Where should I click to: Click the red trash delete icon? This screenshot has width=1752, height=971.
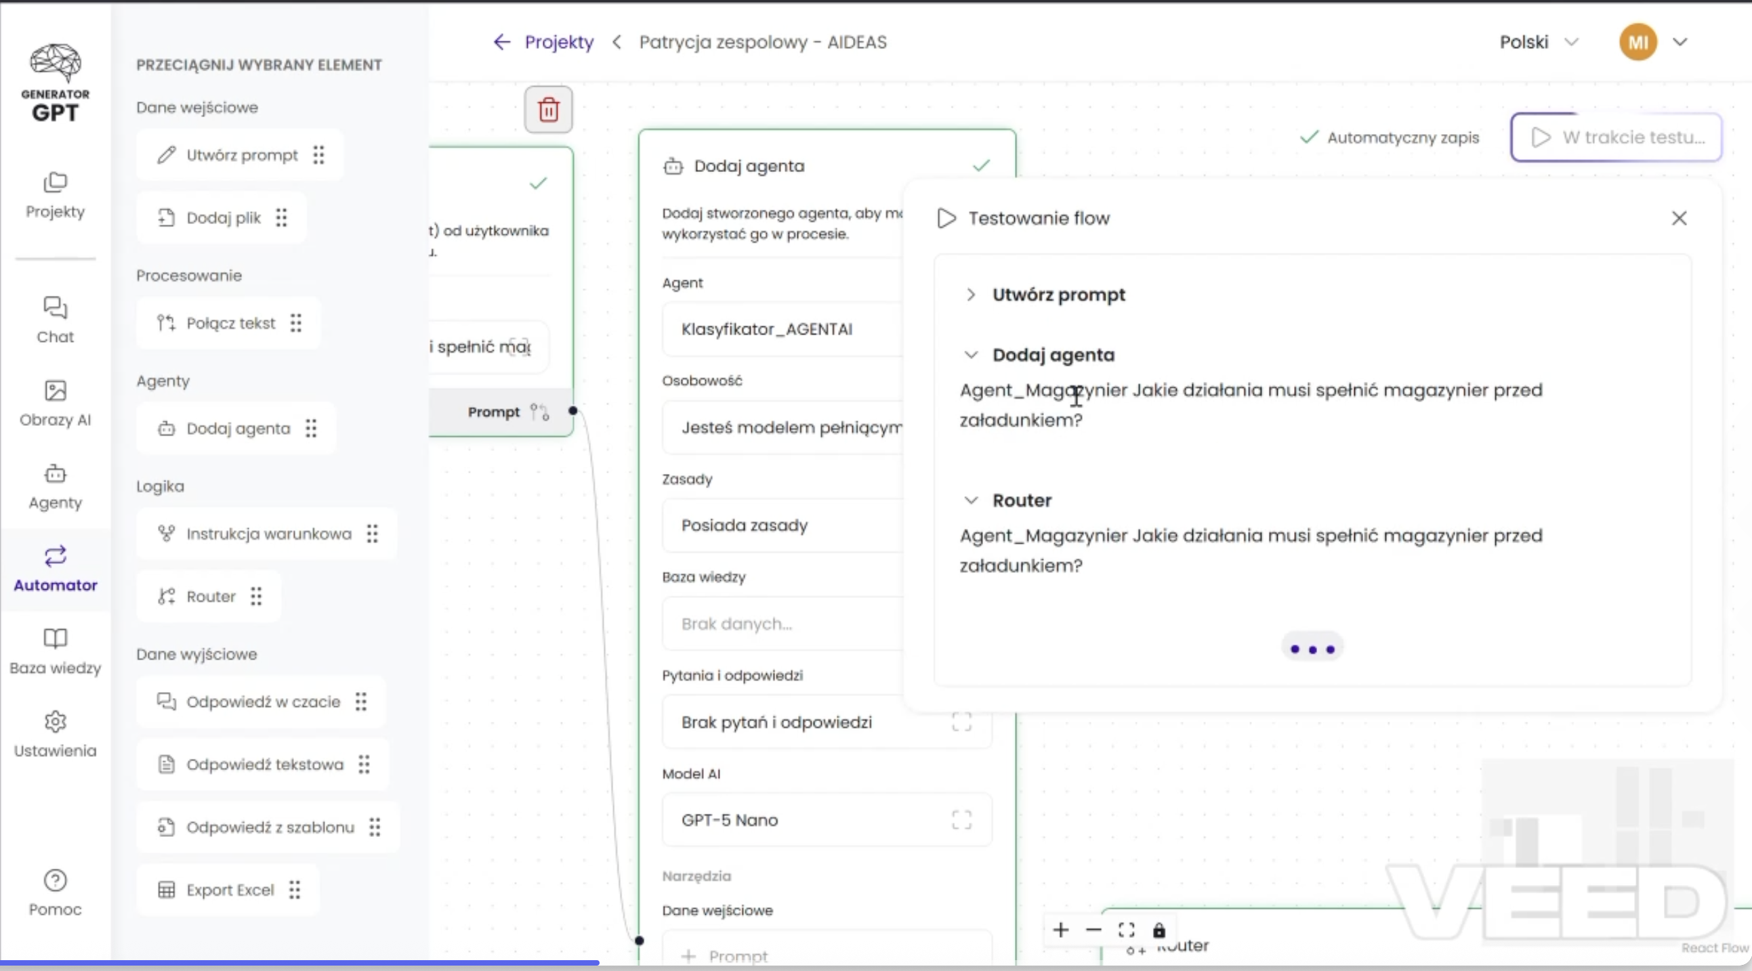pos(548,110)
